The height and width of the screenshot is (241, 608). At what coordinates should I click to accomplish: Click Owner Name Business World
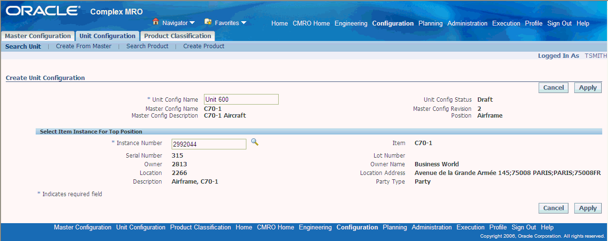pyautogui.click(x=437, y=164)
